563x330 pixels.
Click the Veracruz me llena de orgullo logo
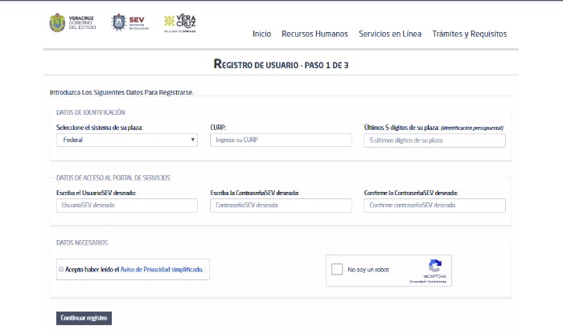point(180,22)
